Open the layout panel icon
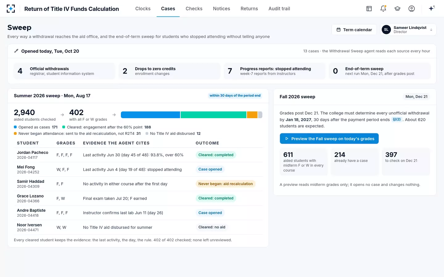 pyautogui.click(x=369, y=9)
